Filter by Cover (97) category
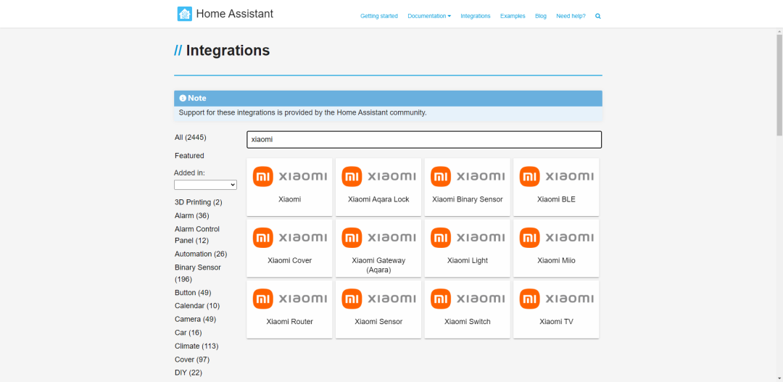 click(x=192, y=360)
